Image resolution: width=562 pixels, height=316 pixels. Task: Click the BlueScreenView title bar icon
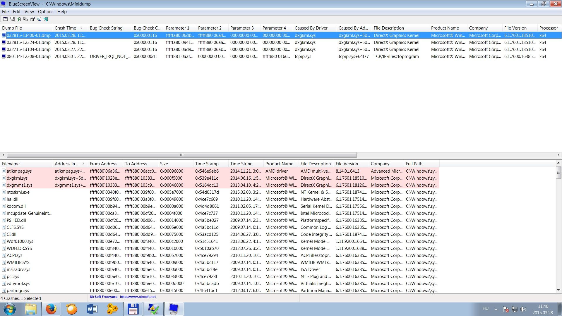[x=4, y=4]
